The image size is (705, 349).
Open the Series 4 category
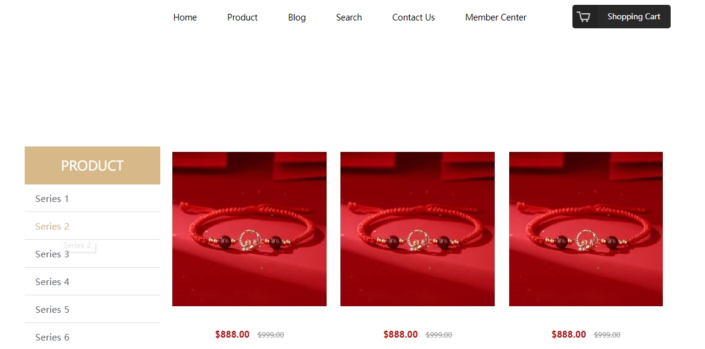point(92,281)
